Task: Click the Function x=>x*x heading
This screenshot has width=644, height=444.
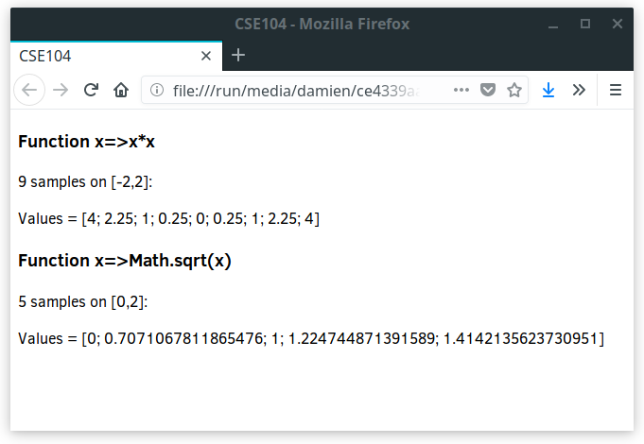Action: point(87,142)
